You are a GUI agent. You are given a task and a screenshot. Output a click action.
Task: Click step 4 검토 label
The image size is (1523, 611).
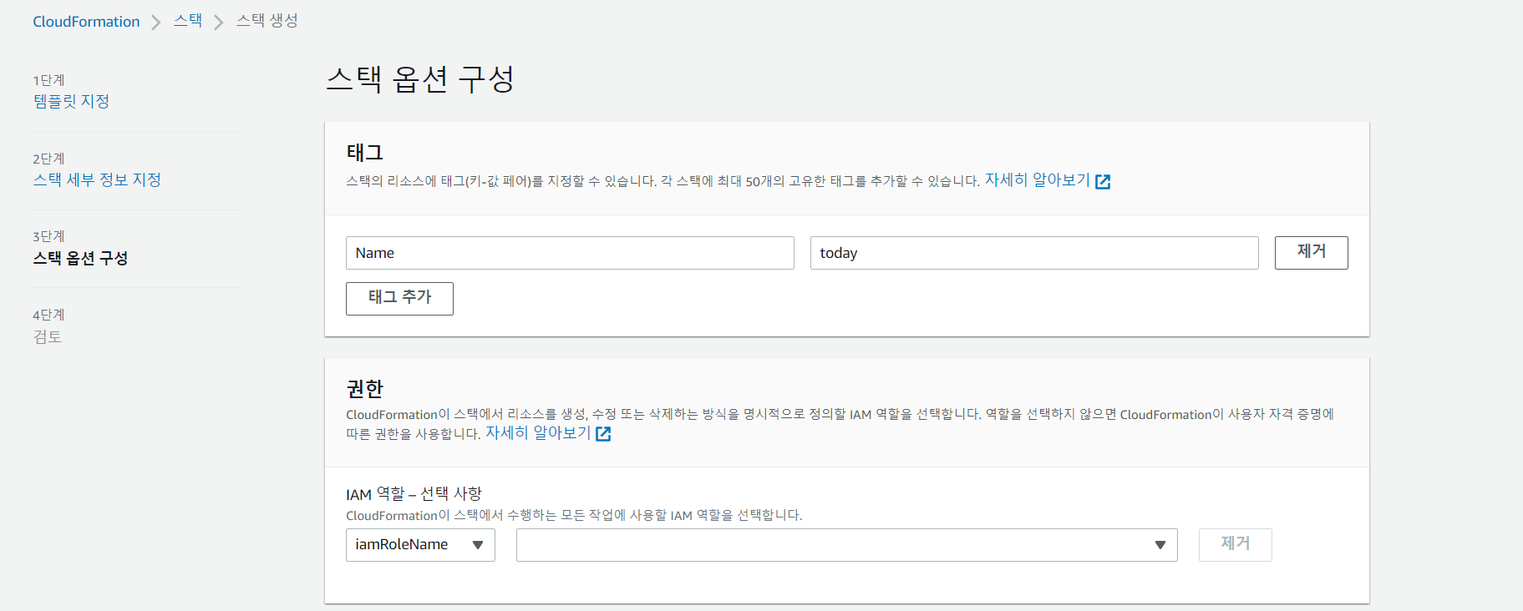(x=48, y=336)
